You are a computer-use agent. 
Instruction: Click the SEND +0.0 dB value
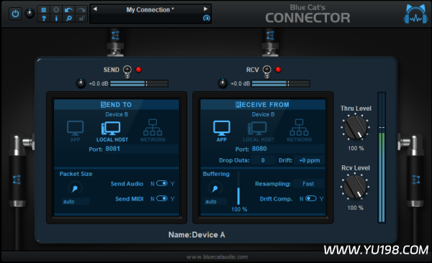[x=99, y=83]
